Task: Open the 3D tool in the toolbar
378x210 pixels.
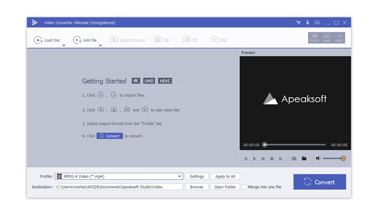Action: 190,40
